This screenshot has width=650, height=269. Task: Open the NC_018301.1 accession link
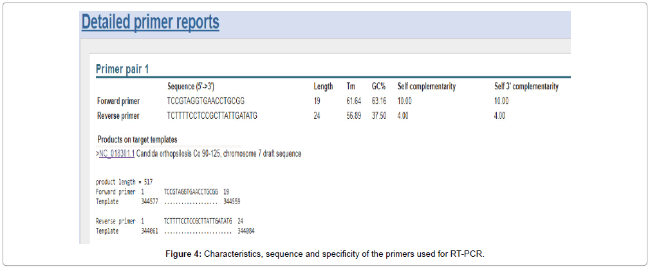[116, 154]
